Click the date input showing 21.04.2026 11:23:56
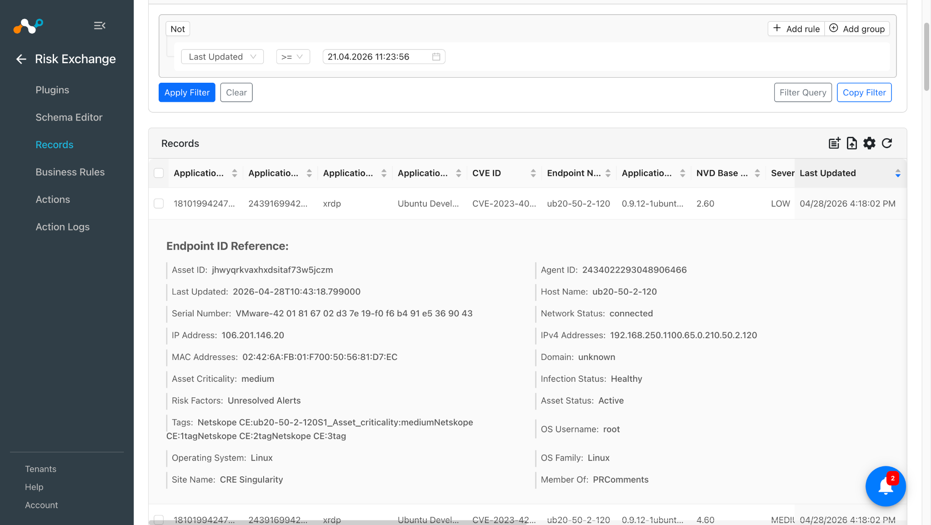Viewport: 931px width, 525px height. click(384, 57)
